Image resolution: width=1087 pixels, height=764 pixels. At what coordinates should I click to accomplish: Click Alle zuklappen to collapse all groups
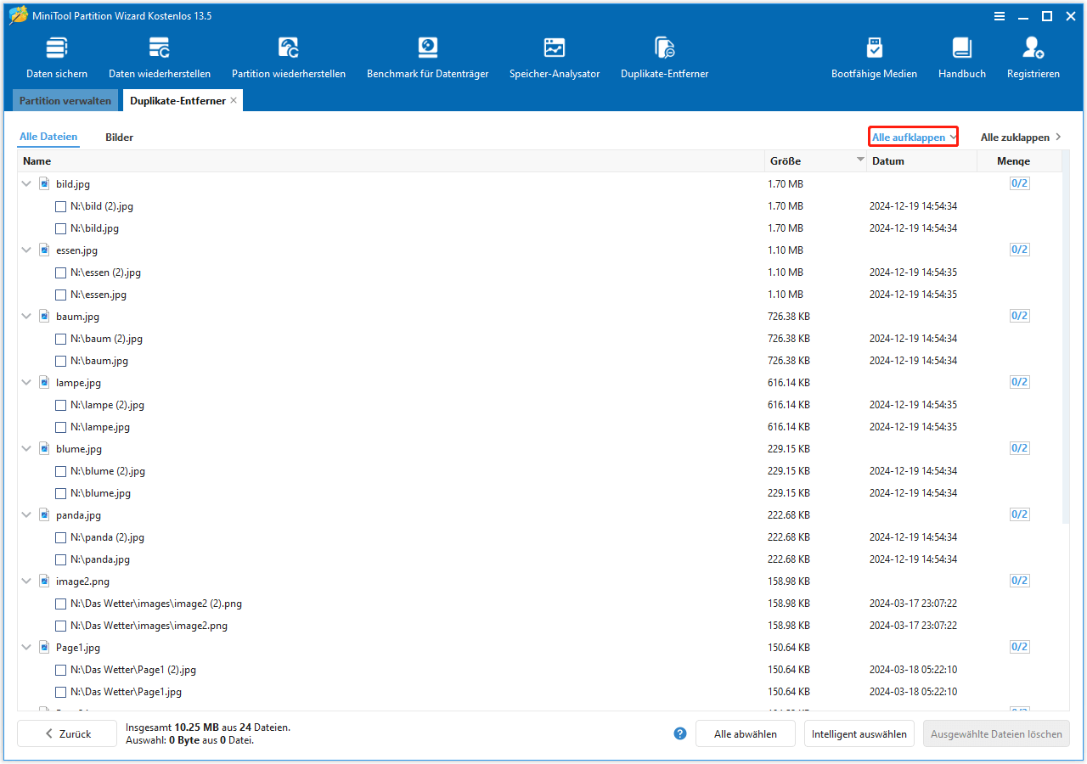pos(1014,137)
